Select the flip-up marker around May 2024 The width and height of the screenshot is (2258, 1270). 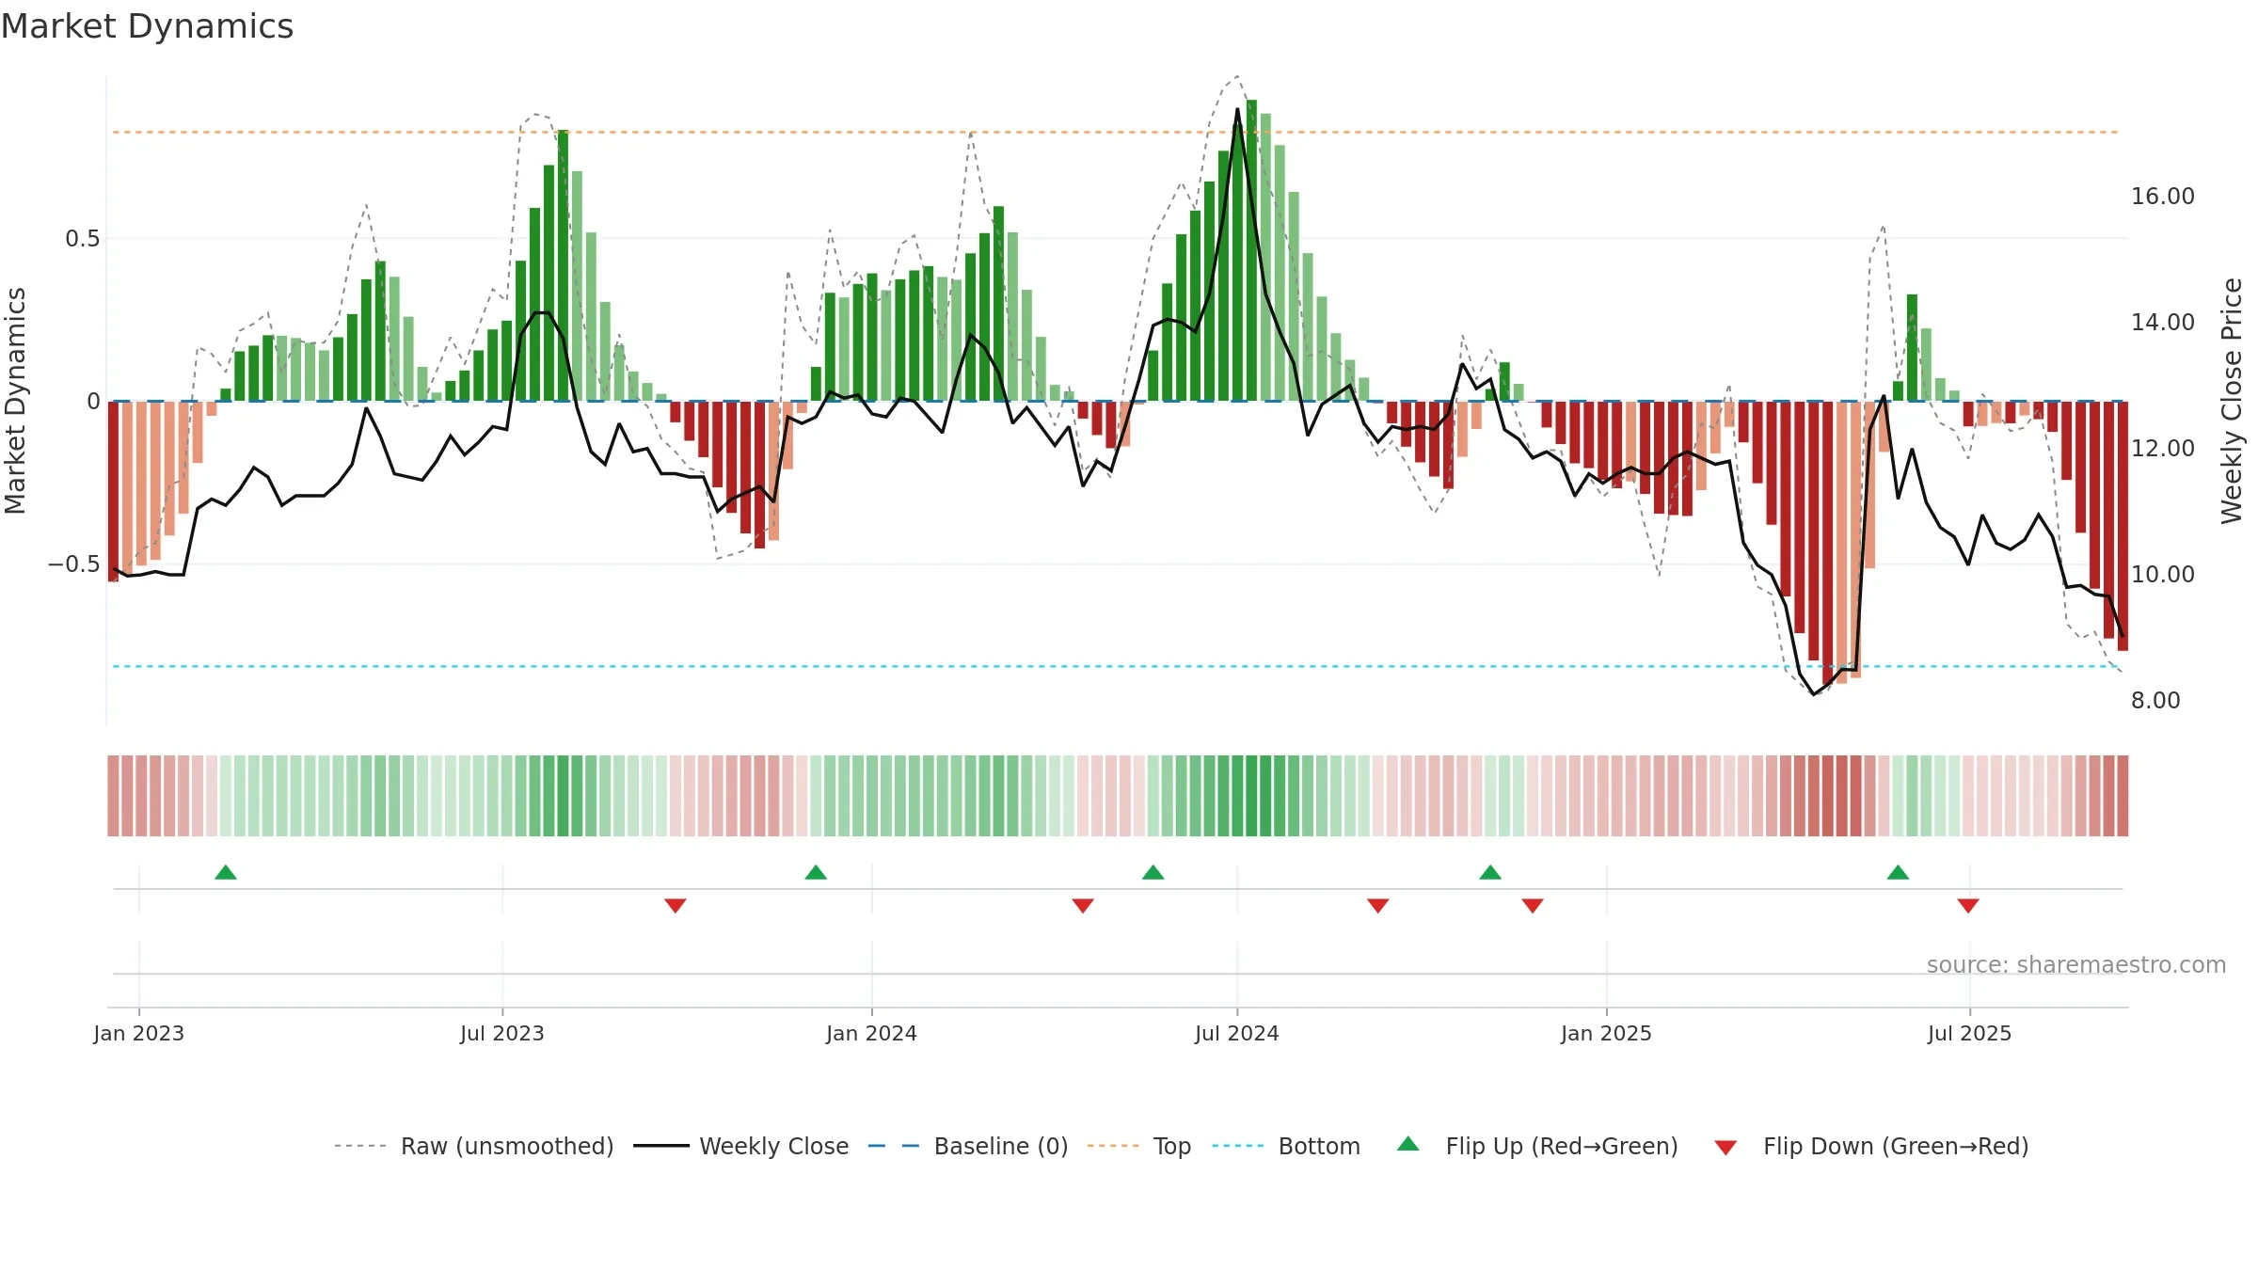(x=1153, y=872)
